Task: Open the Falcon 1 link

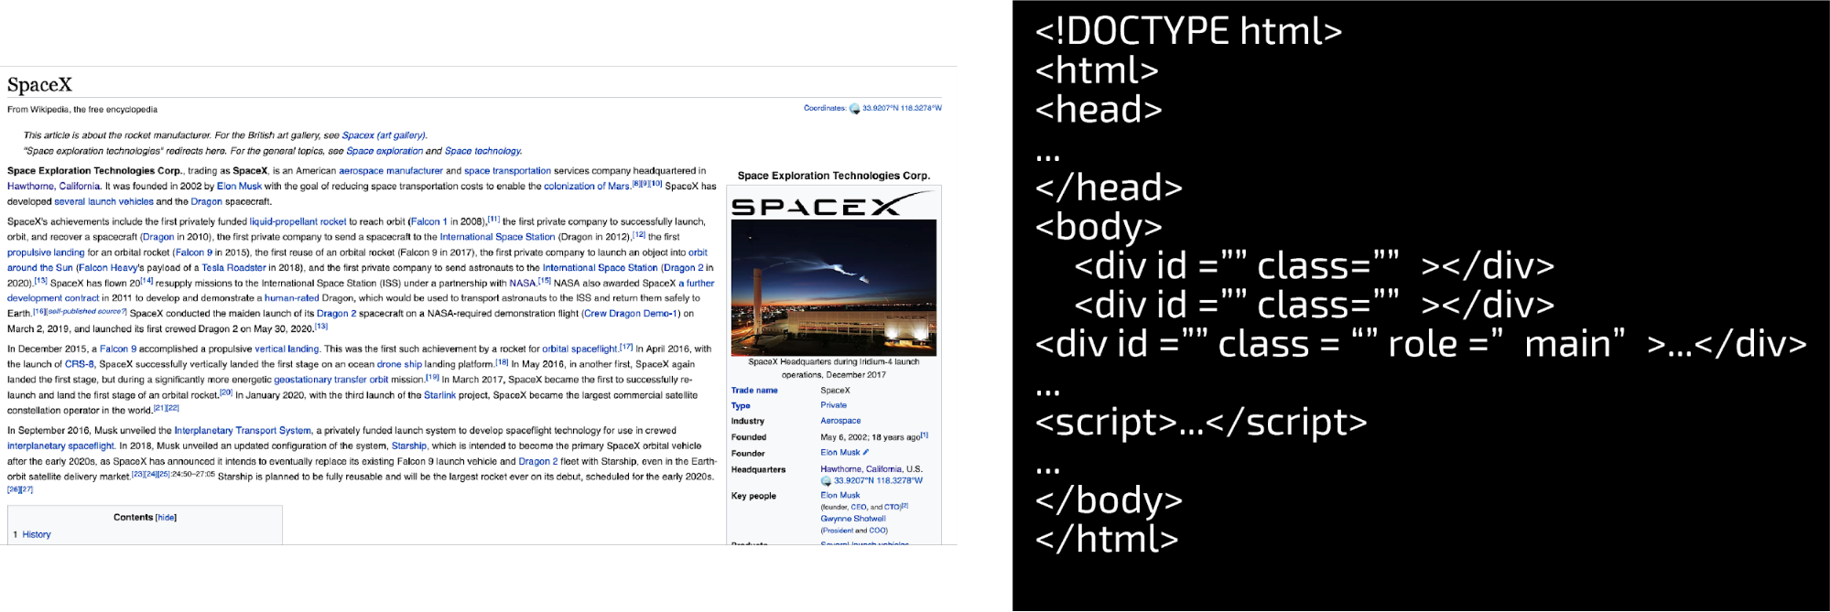Action: [428, 221]
